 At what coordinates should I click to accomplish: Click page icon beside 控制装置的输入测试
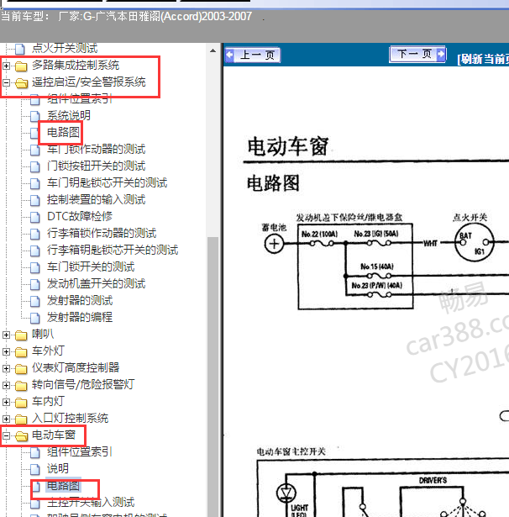pyautogui.click(x=35, y=200)
